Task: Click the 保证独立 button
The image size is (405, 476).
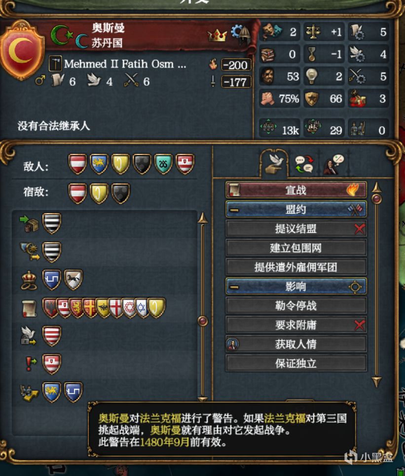Action: pyautogui.click(x=296, y=363)
